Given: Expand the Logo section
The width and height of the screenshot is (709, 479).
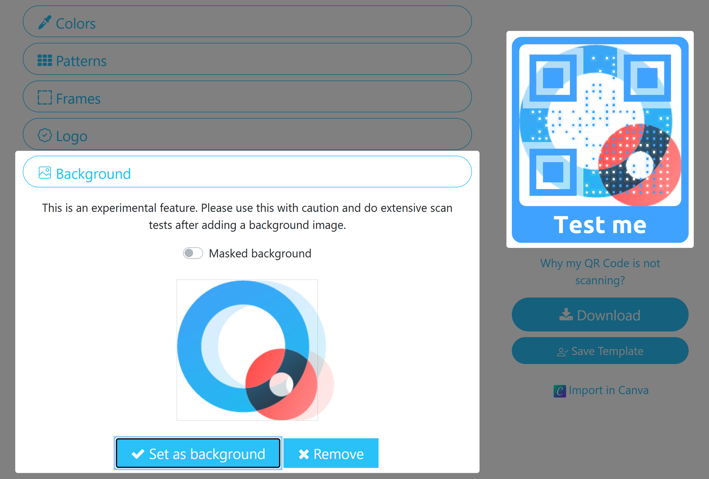Looking at the screenshot, I should click(247, 135).
